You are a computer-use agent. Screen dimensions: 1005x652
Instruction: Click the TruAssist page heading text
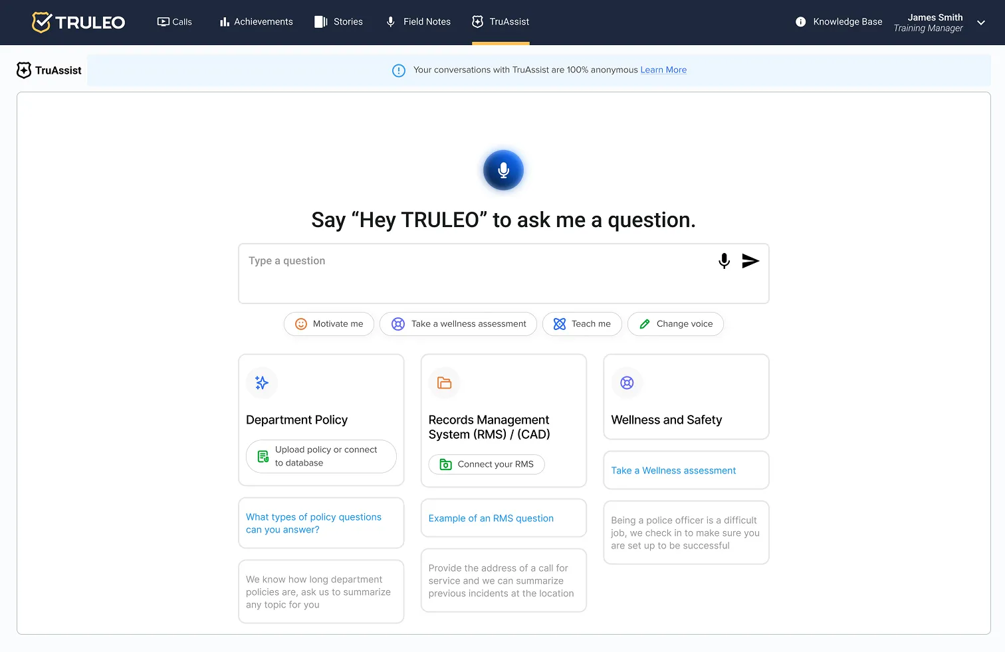pos(58,70)
